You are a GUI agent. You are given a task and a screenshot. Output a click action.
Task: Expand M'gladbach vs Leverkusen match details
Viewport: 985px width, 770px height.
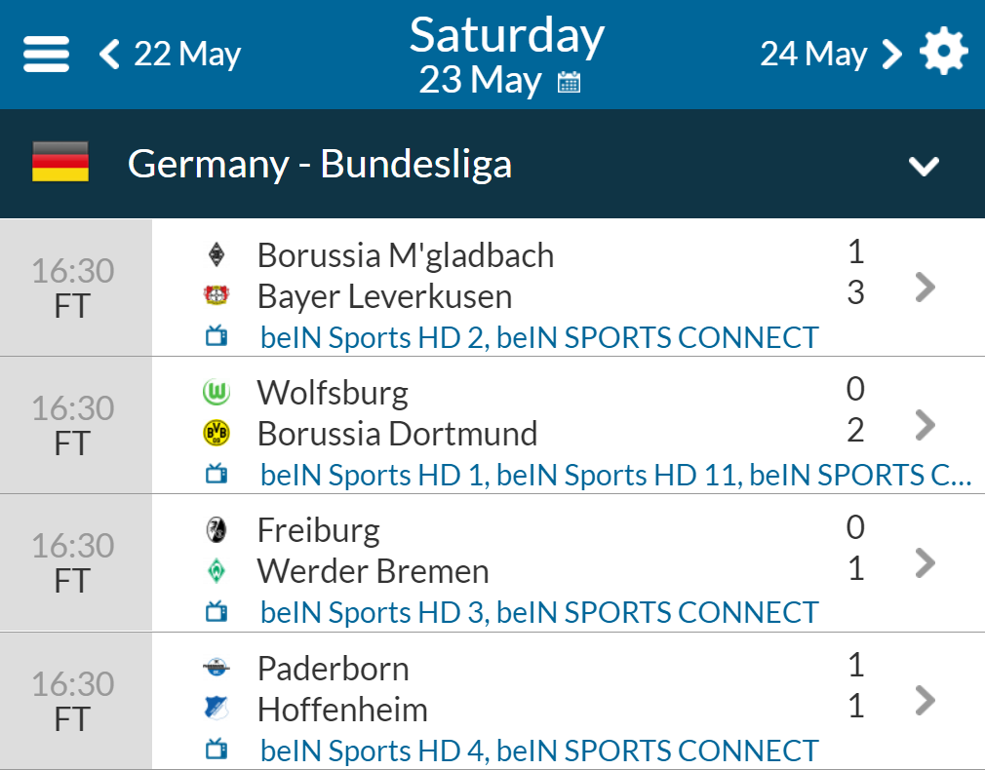click(x=925, y=288)
